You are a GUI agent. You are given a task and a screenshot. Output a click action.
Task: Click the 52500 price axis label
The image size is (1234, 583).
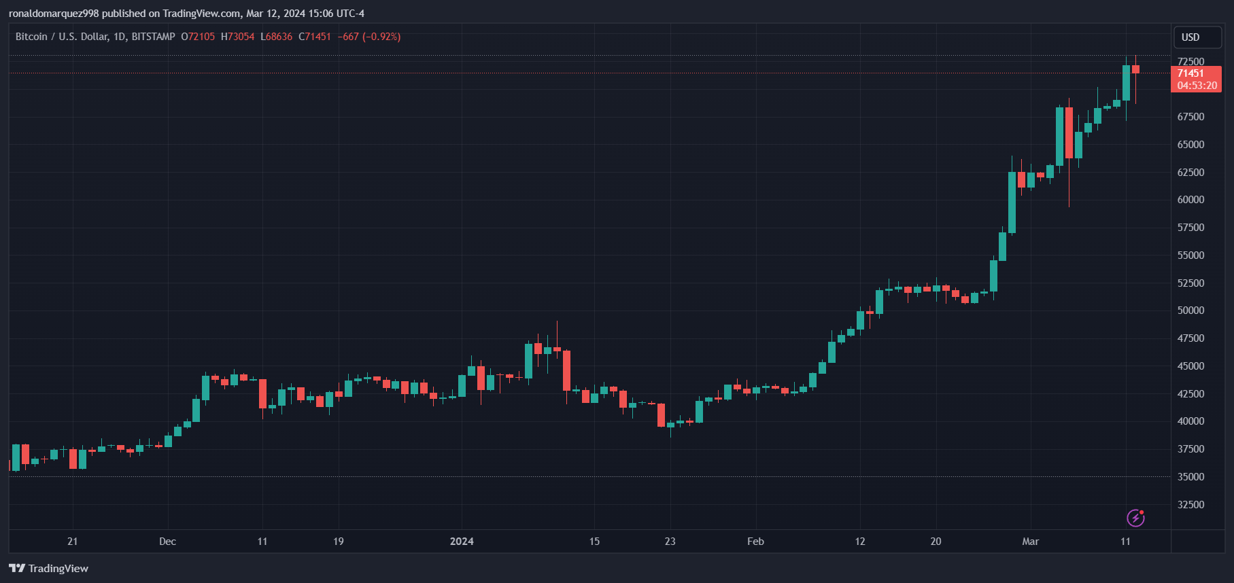[1190, 283]
